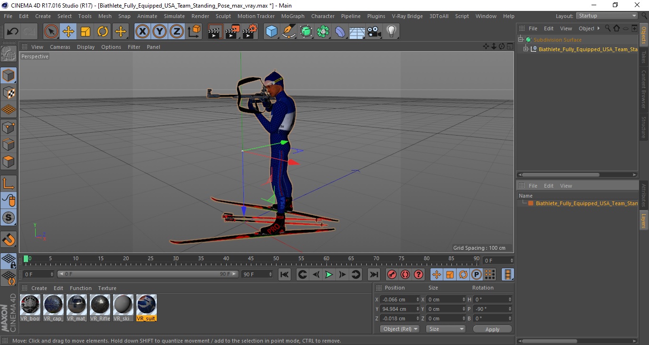Switch to Texture mode icon
The height and width of the screenshot is (345, 649).
pos(9,92)
